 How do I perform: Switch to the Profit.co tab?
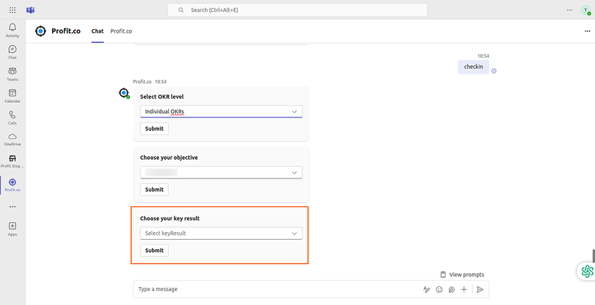121,31
